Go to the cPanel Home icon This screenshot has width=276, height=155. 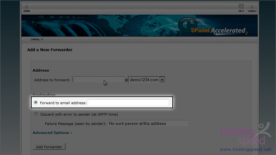click(x=26, y=7)
